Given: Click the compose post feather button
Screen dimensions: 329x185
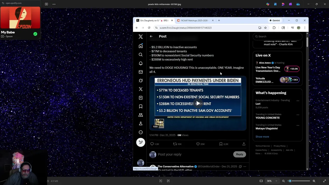Looking at the screenshot, I should pos(141,142).
